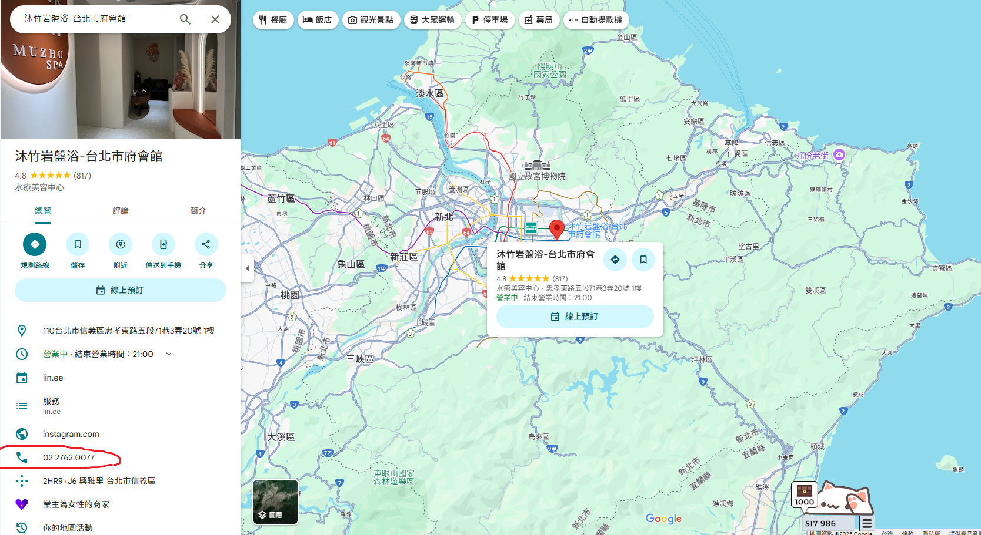Click the review count (817) in side panel
The image size is (981, 535).
click(82, 176)
